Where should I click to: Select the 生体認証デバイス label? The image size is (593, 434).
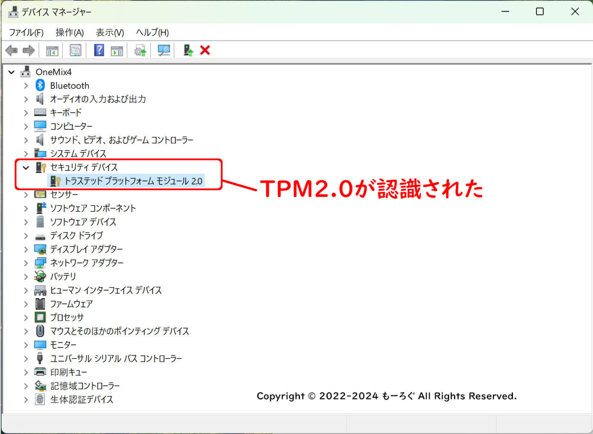click(82, 399)
